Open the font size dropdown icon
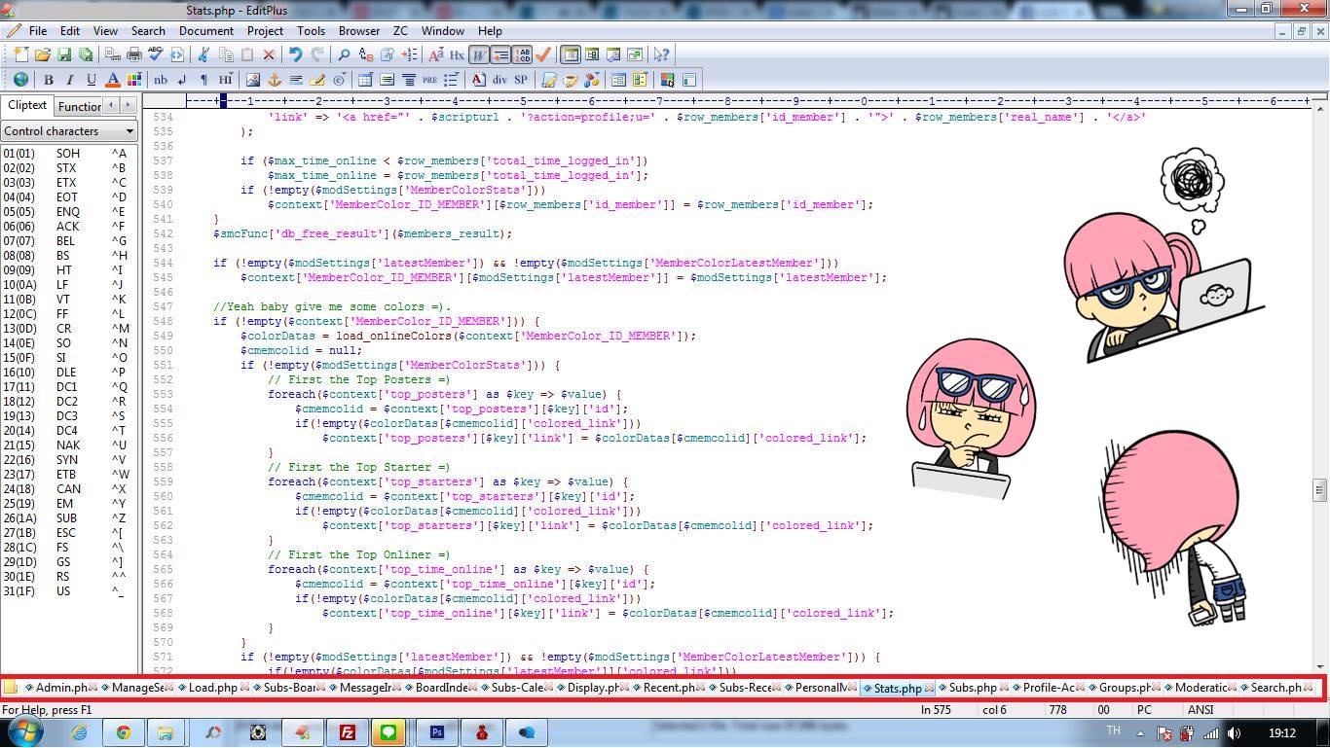This screenshot has height=748, width=1330. coord(436,54)
